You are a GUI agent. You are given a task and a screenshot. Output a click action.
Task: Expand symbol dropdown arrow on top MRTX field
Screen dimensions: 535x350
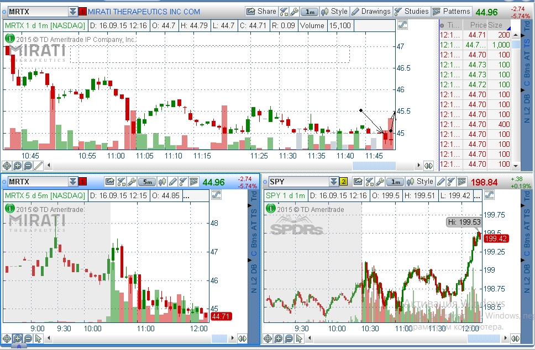72,12
